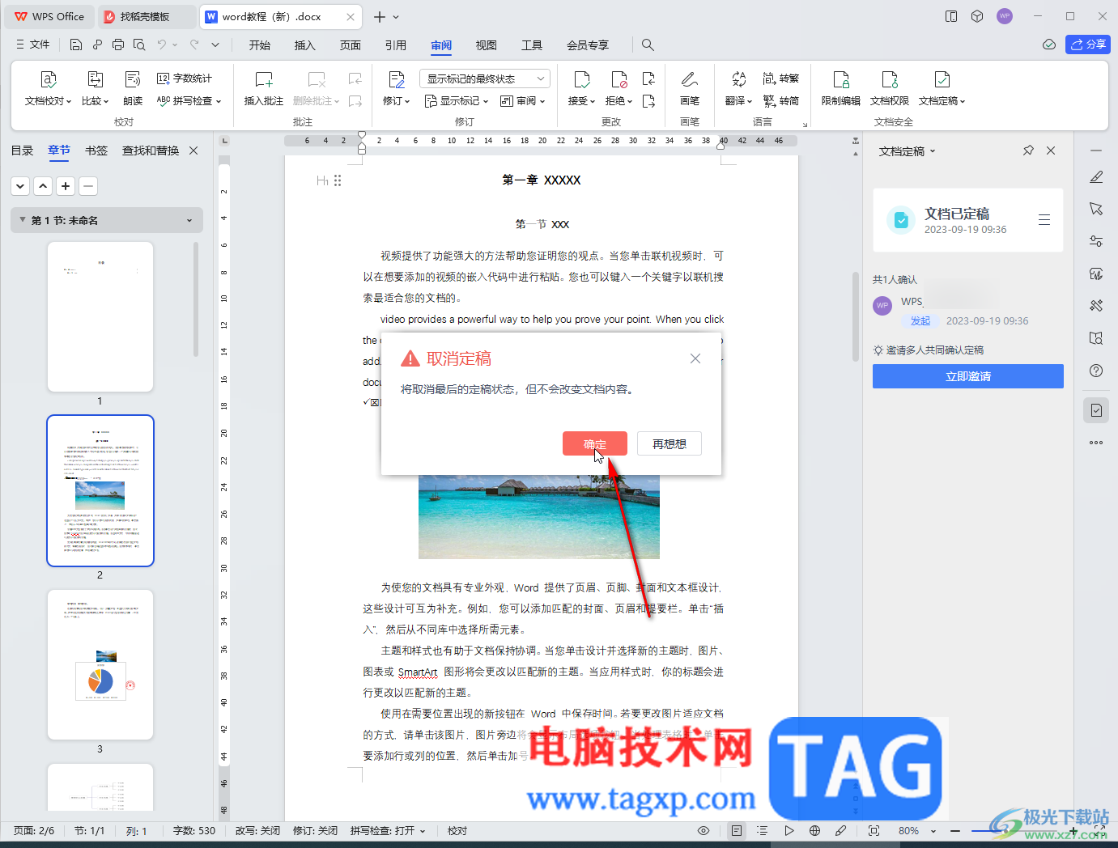Screen dimensions: 1118x848
Task: Switch to web layout globe view
Action: (x=815, y=831)
